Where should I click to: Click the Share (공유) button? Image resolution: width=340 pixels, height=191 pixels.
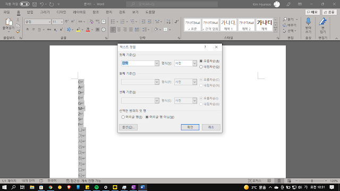[x=329, y=12]
